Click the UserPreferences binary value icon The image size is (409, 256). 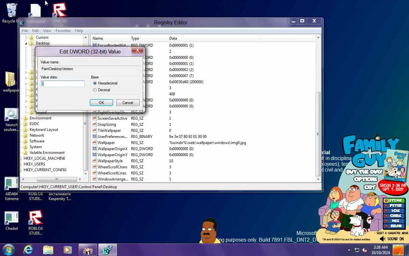(94, 136)
